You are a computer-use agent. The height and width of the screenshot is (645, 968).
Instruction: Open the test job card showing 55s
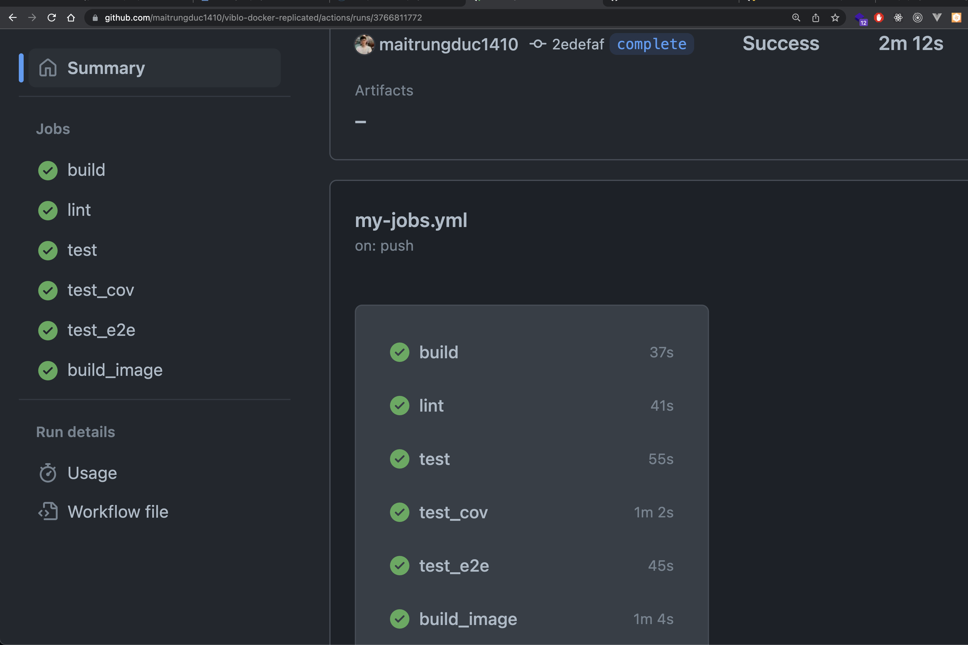[x=531, y=459]
